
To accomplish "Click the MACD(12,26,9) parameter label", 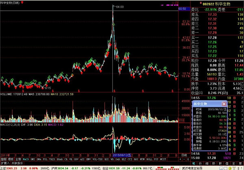I will pos(10,125).
